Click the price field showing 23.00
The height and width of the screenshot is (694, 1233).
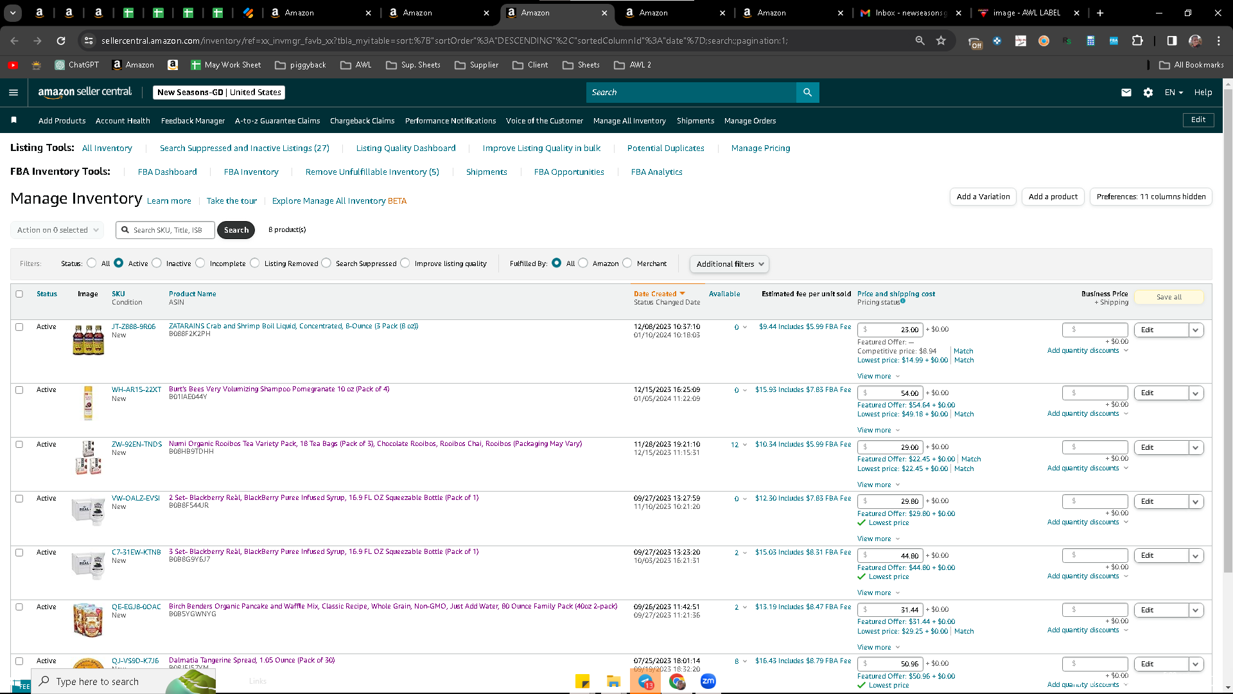[890, 330]
